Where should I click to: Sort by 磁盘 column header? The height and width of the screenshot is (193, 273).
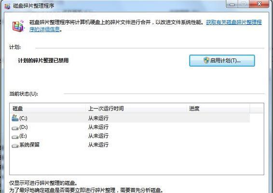(x=48, y=109)
